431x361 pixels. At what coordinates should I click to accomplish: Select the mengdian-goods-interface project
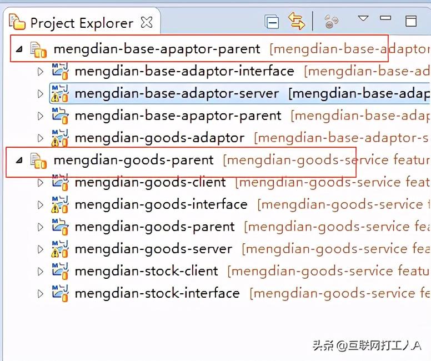pos(161,204)
